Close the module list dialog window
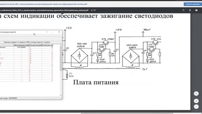The width and height of the screenshot is (202, 114). pos(59,32)
